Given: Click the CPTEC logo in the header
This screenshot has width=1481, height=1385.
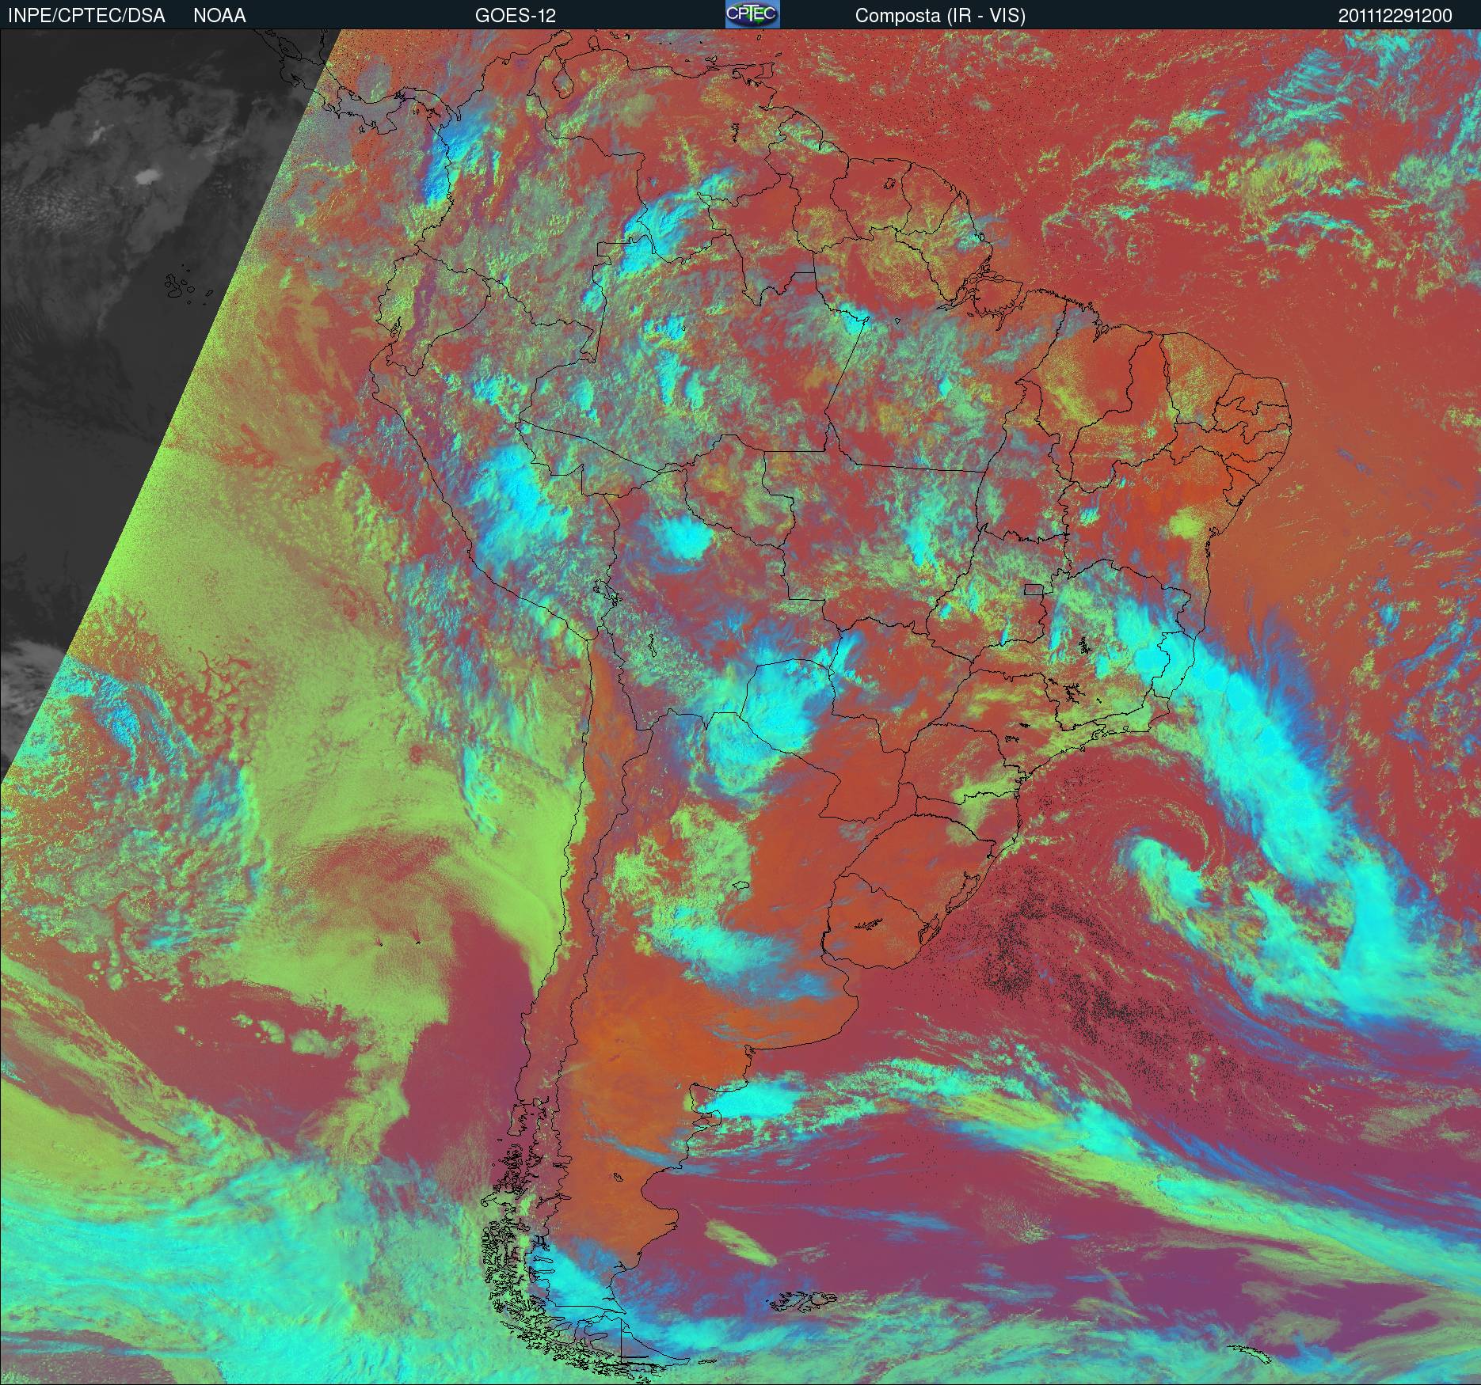Looking at the screenshot, I should tap(752, 14).
